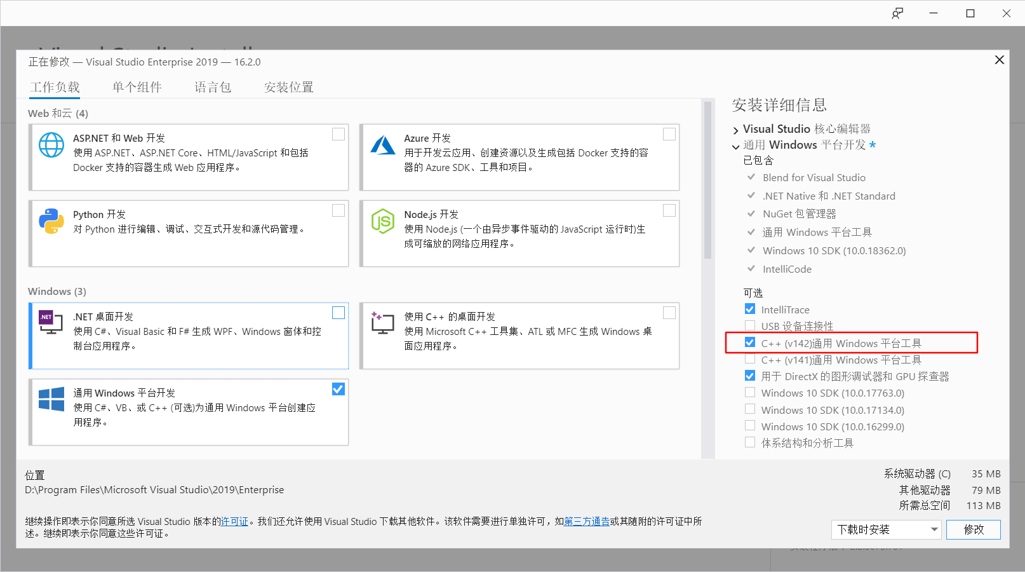Viewport: 1025px width, 572px height.
Task: Switch to the 语言包 tab
Action: pos(213,87)
